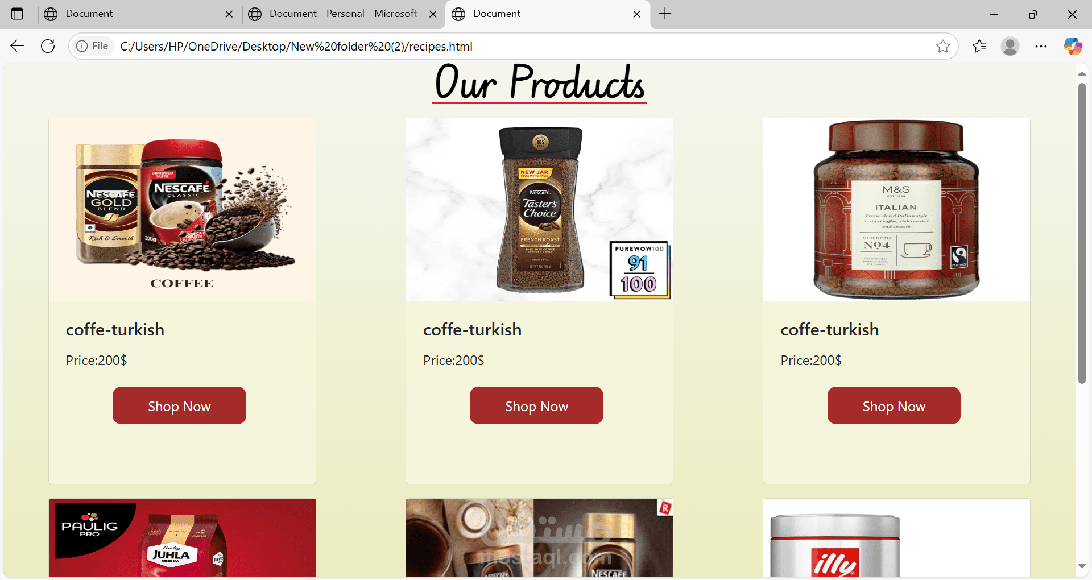Open Settings and more ellipsis menu
This screenshot has width=1092, height=580.
(x=1041, y=46)
